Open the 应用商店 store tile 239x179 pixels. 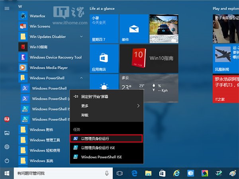point(104,58)
